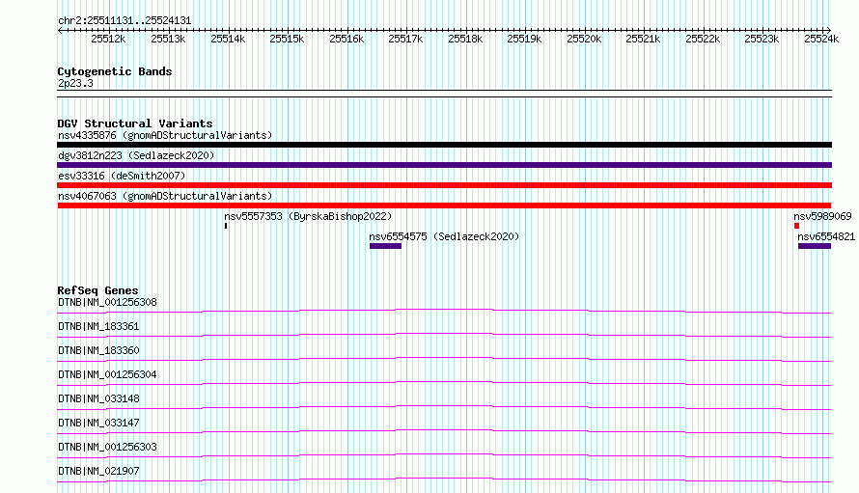Click the tiny black nsv5557353 marker
859x493 pixels.
(226, 226)
